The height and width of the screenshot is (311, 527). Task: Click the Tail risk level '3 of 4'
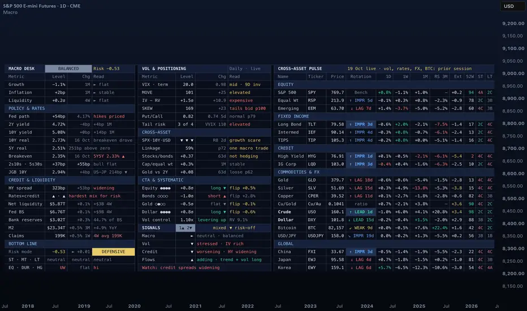[185, 124]
